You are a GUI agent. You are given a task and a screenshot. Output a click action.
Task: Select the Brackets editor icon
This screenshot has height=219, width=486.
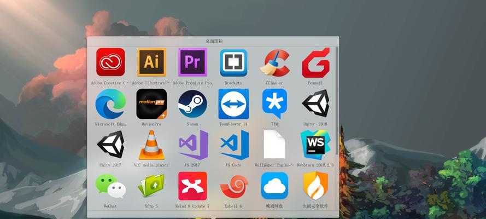(233, 62)
